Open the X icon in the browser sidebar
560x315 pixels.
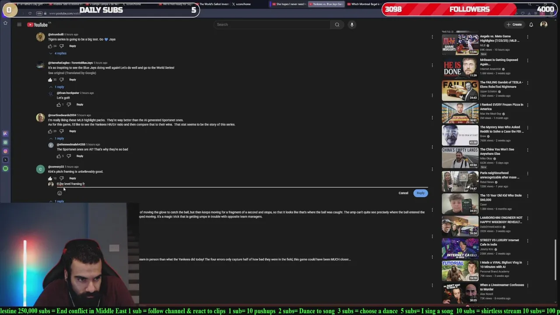5,160
